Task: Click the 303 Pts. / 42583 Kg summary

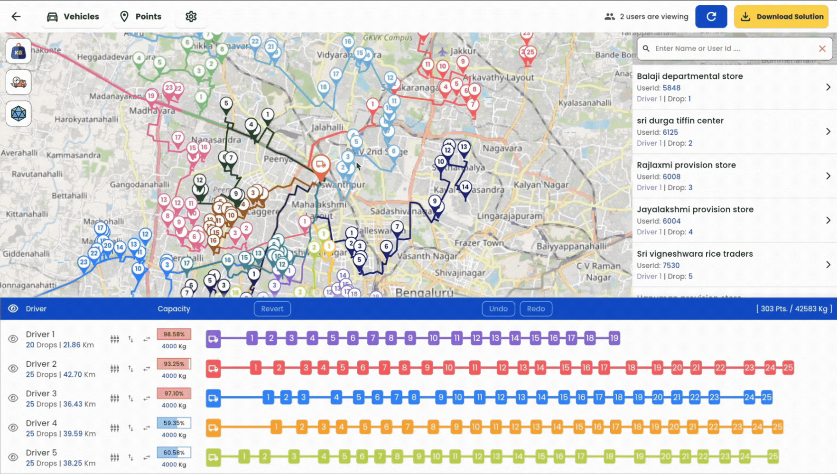Action: pyautogui.click(x=794, y=309)
